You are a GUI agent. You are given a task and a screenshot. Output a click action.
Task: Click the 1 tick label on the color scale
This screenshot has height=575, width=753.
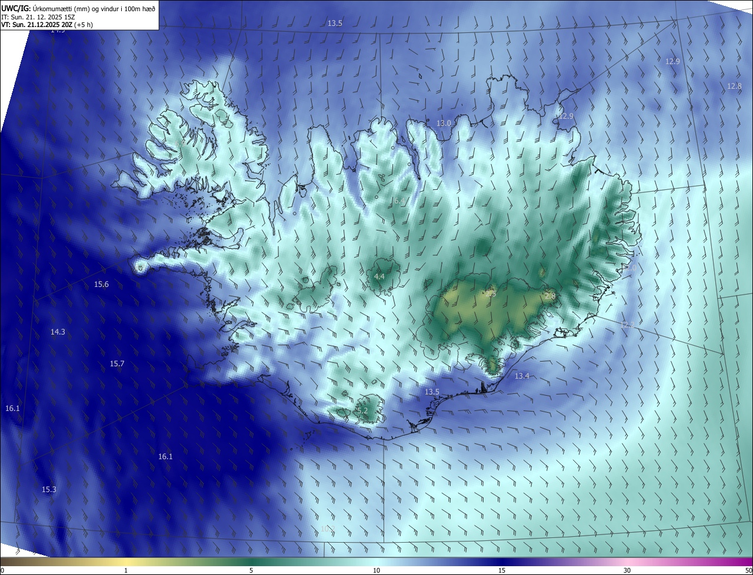tap(126, 570)
